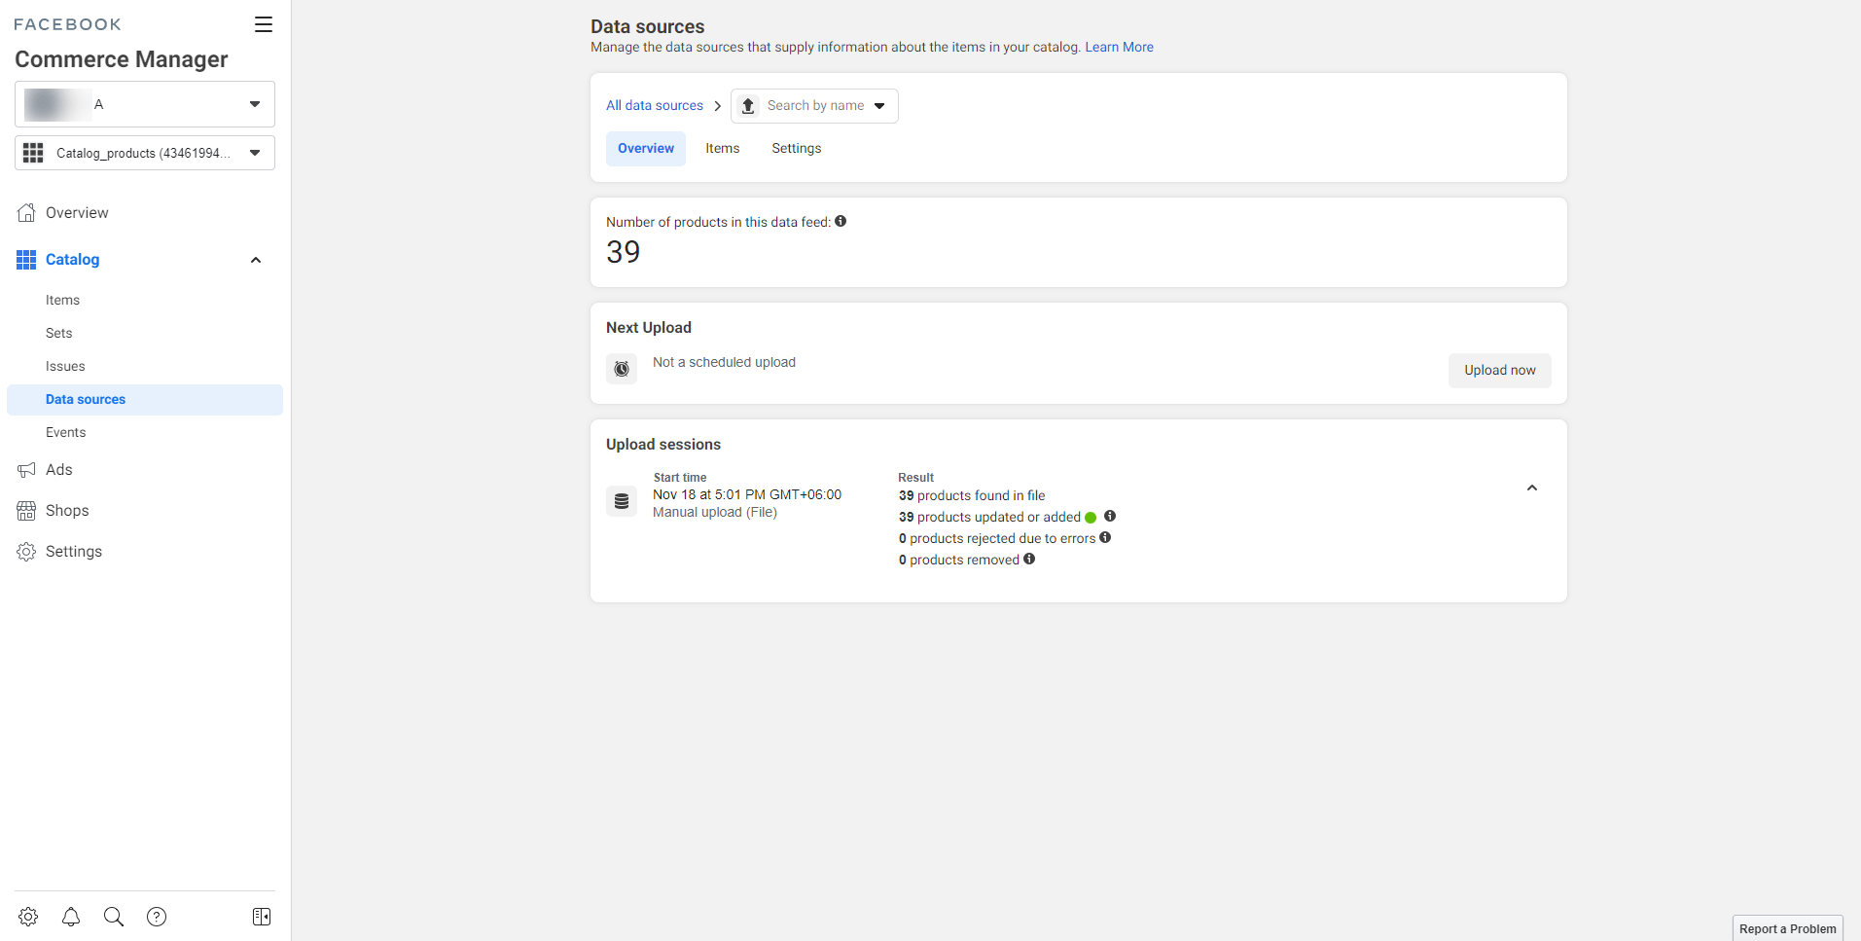This screenshot has height=941, width=1861.
Task: Click the Shops storefront icon
Action: (x=26, y=511)
